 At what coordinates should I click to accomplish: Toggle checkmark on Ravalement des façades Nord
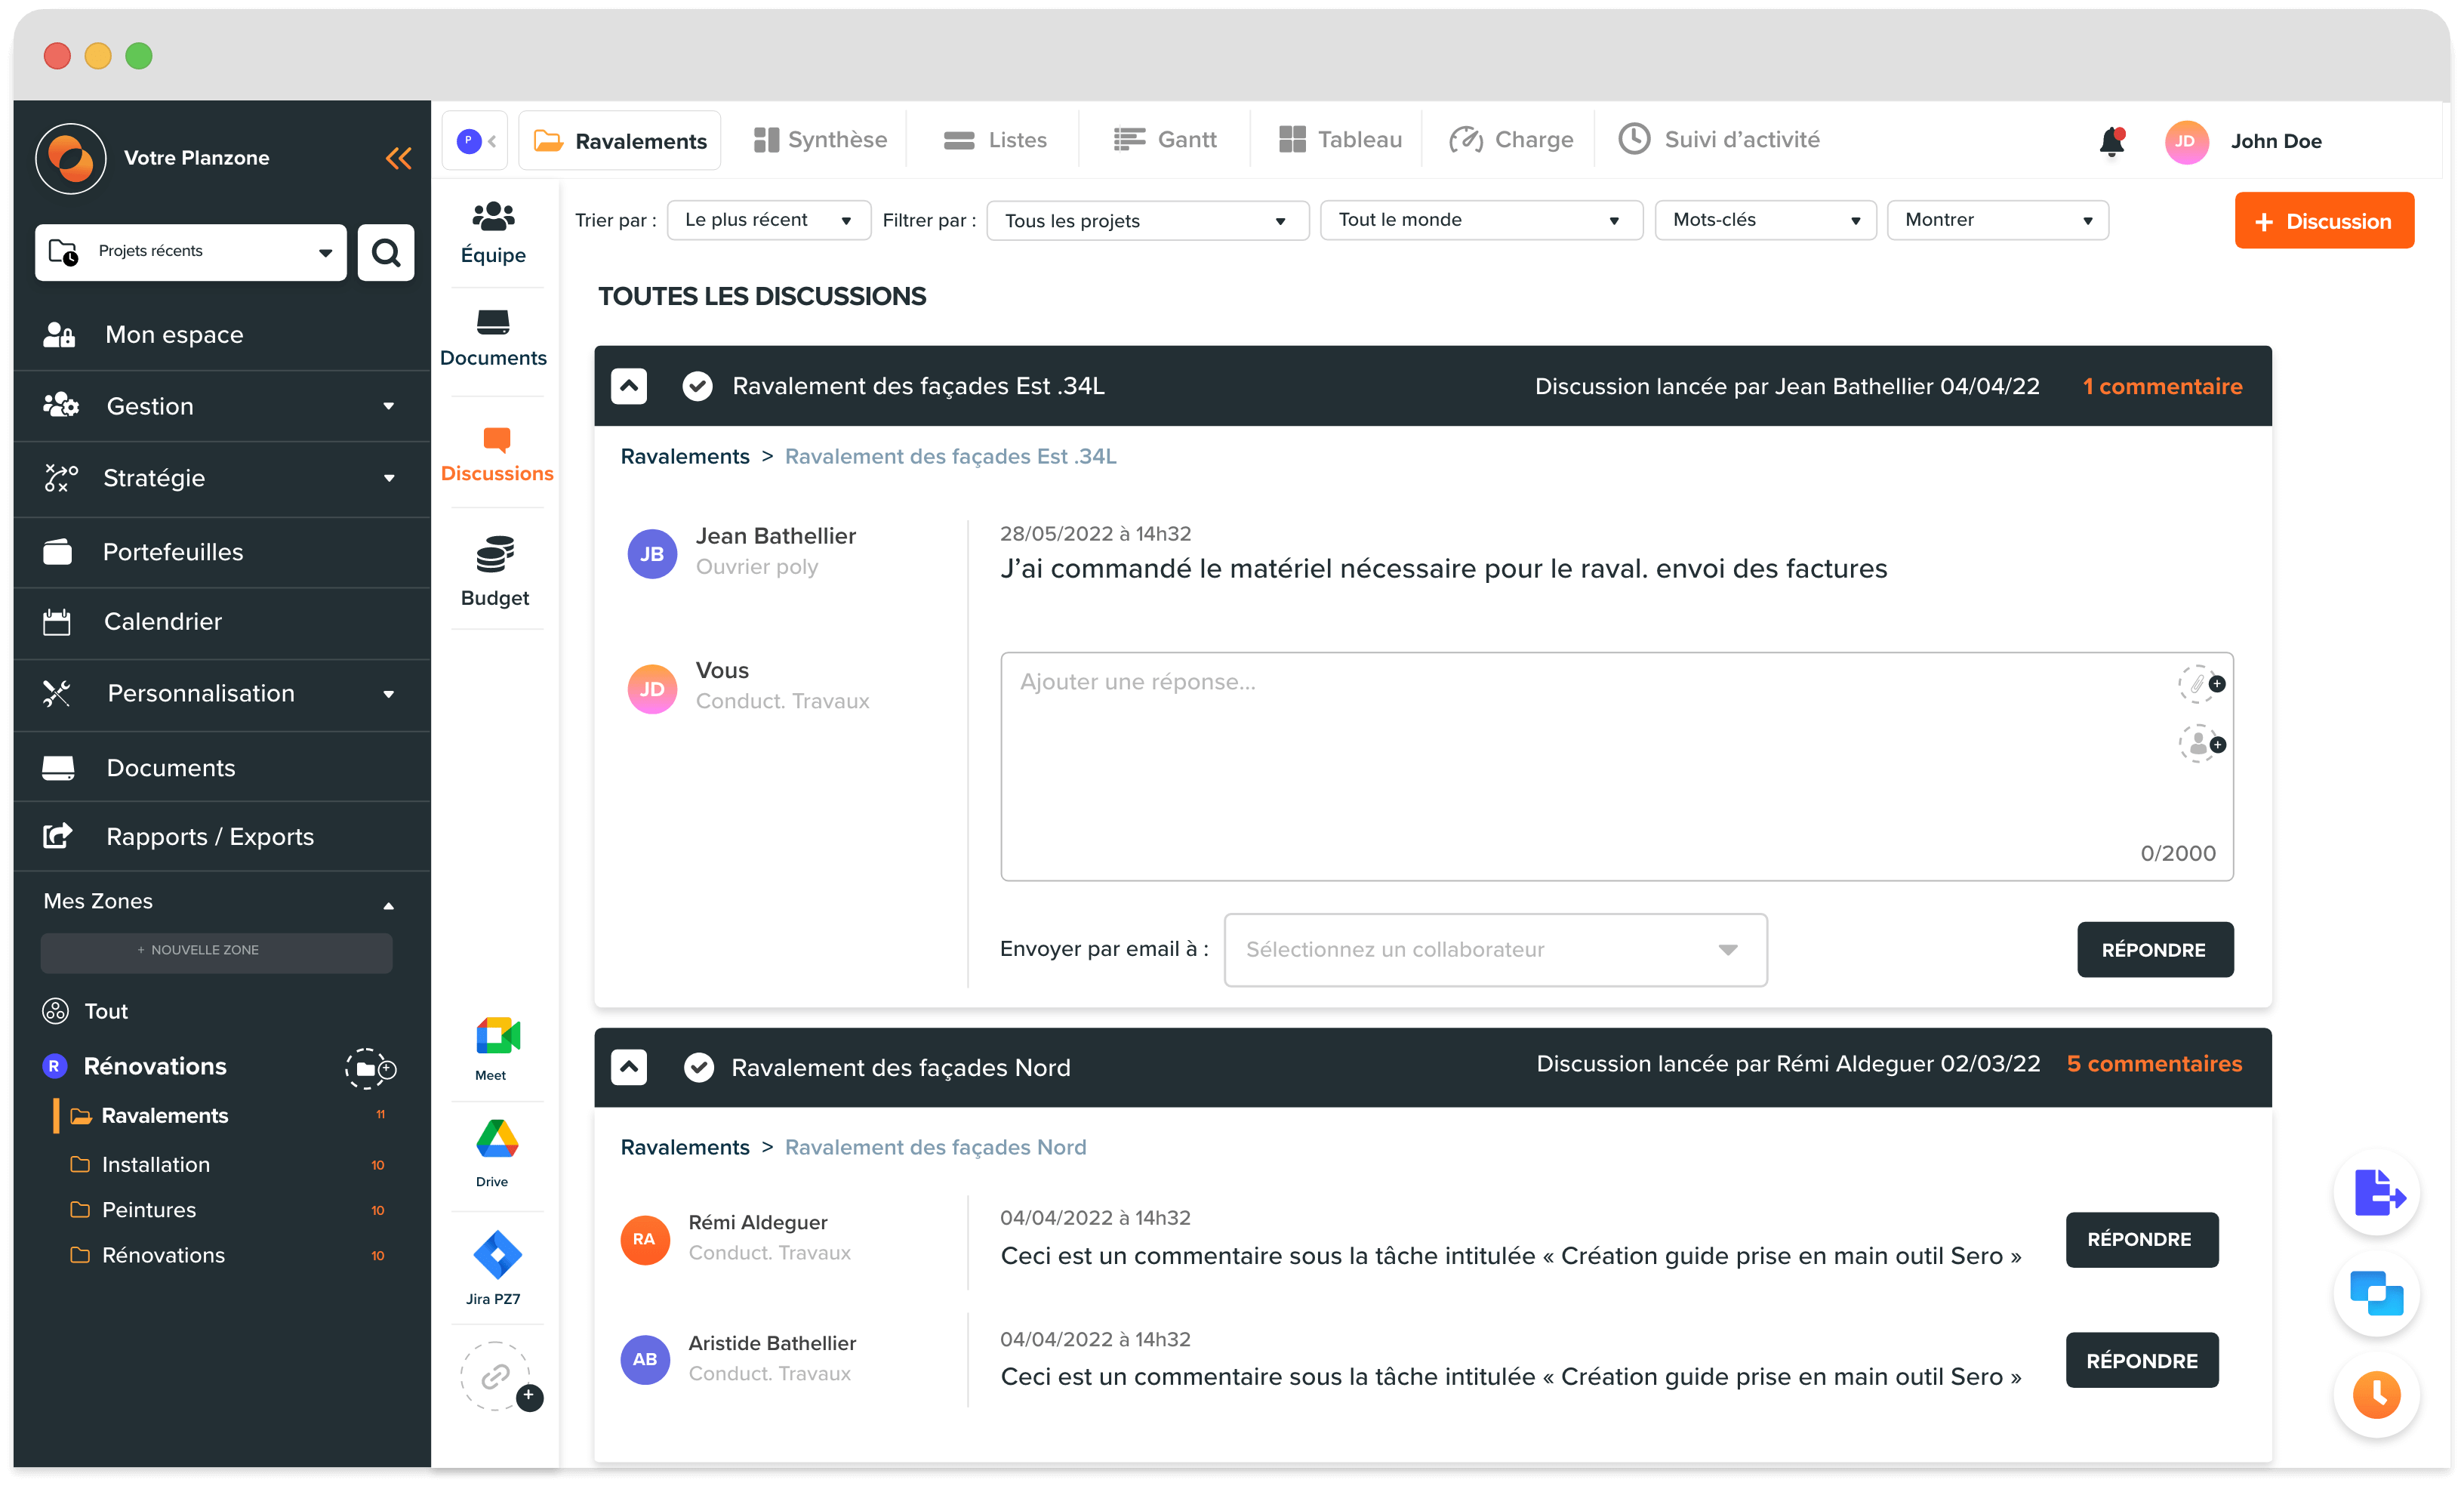698,1068
